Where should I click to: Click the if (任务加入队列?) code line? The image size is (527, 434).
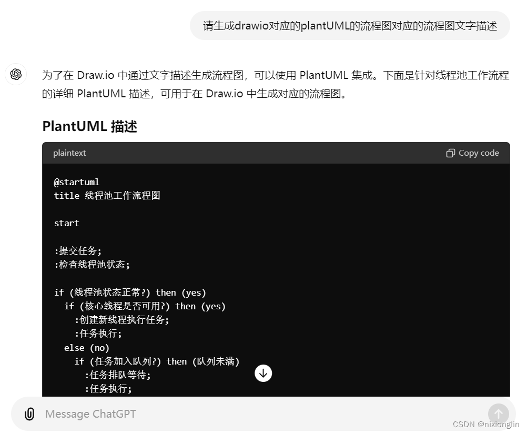click(157, 361)
